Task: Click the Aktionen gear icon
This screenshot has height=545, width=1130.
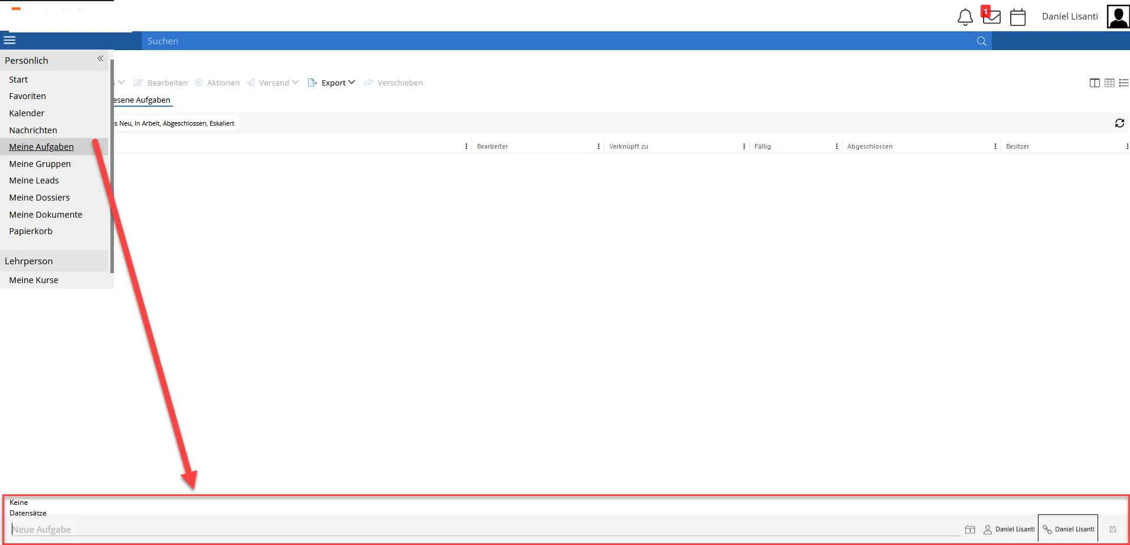Action: pyautogui.click(x=199, y=83)
